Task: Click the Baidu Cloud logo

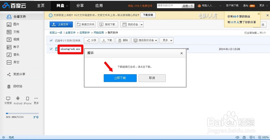Action: click(x=14, y=5)
